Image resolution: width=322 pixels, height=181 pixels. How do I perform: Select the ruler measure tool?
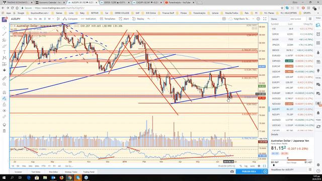point(5,78)
